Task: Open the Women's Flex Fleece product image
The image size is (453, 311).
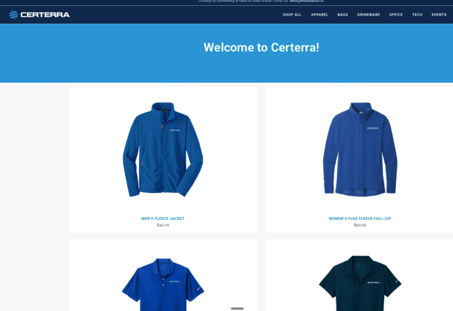Action: pyautogui.click(x=359, y=150)
